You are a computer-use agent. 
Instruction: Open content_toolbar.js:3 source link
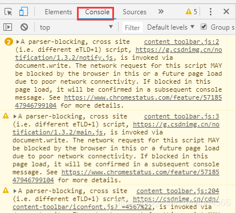[x=181, y=116]
